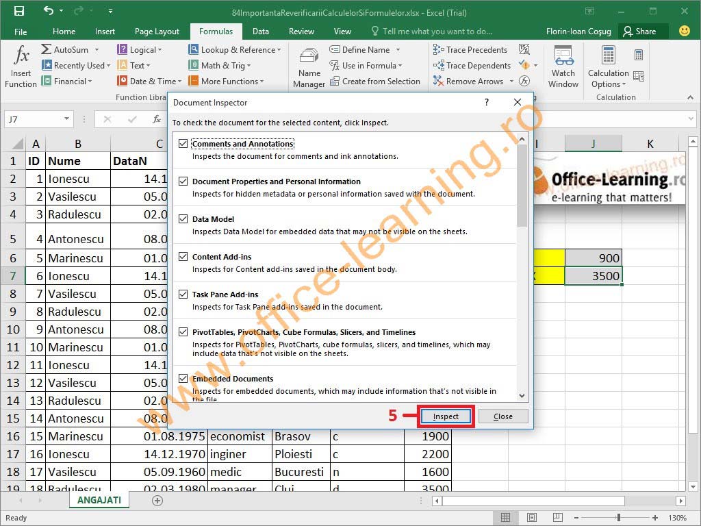Expand the AutoSum dropdown arrow

click(x=97, y=49)
